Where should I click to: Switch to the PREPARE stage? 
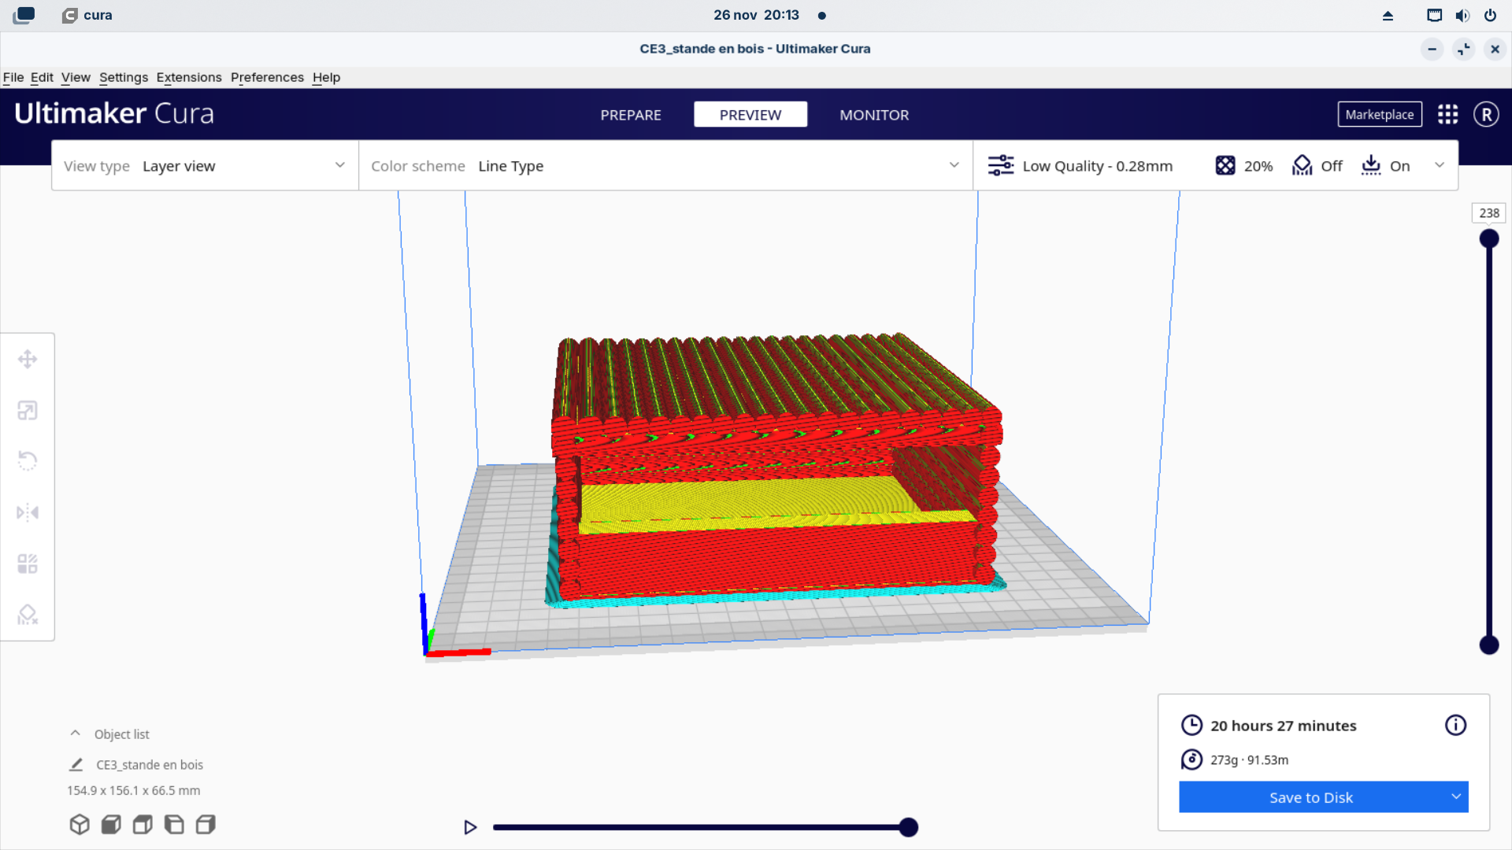tap(631, 115)
